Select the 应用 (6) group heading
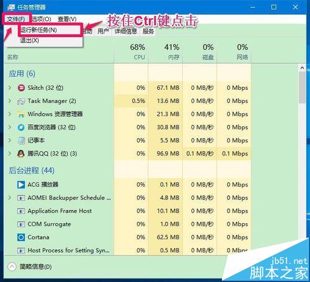This screenshot has width=310, height=282. pos(22,74)
